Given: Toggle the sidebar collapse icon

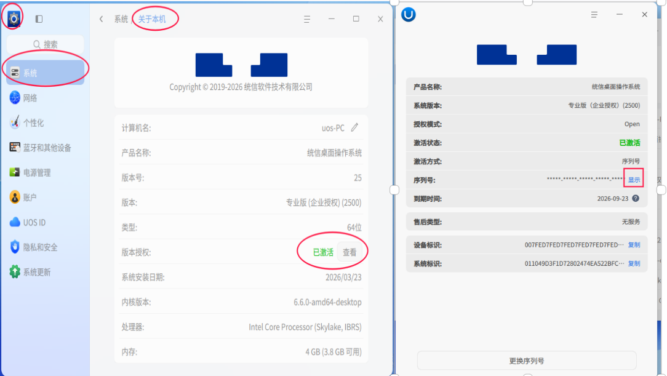Looking at the screenshot, I should [39, 18].
